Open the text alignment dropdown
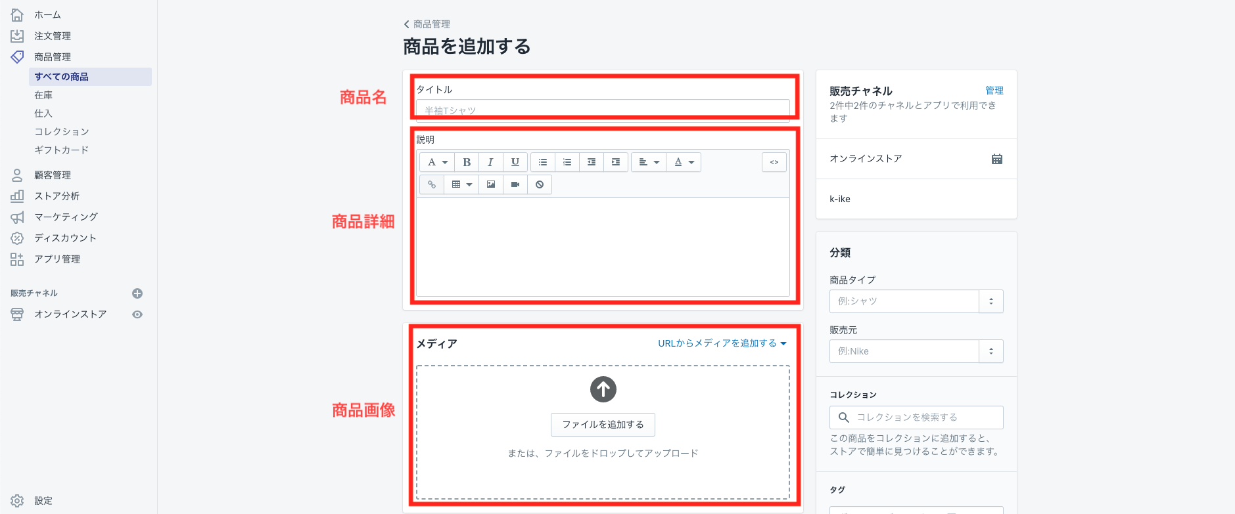 click(649, 162)
